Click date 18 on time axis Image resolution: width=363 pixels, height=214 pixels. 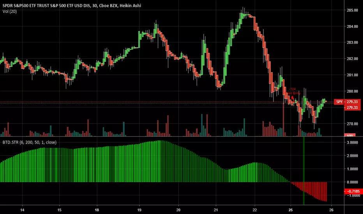97,210
